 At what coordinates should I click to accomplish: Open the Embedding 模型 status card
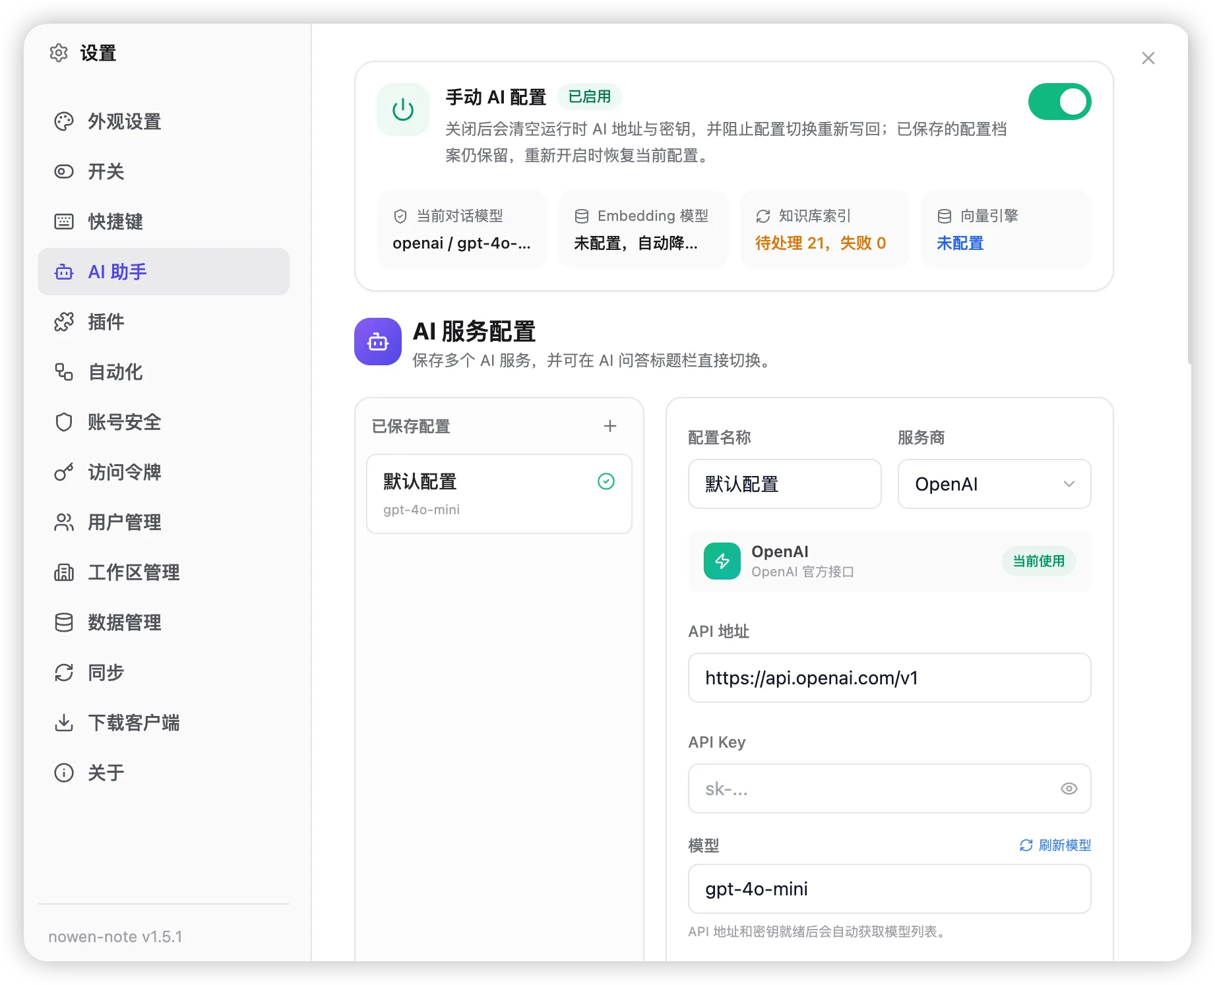click(x=644, y=229)
